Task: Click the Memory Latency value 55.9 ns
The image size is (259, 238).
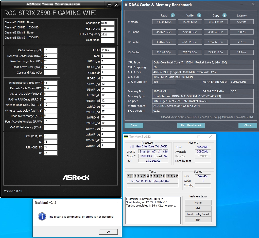Action: pos(242,22)
